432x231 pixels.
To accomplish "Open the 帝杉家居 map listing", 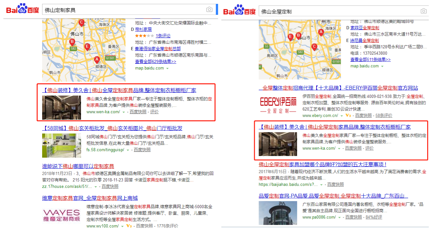I will tap(143, 29).
